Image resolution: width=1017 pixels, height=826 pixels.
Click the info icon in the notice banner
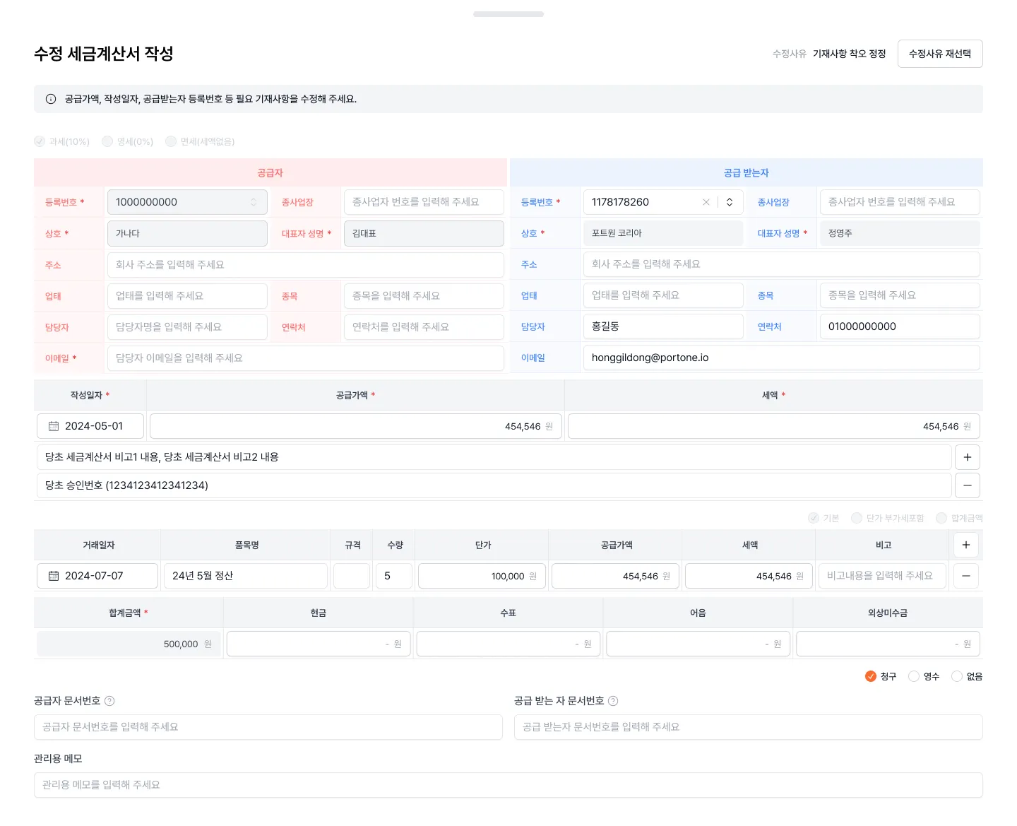pyautogui.click(x=50, y=99)
